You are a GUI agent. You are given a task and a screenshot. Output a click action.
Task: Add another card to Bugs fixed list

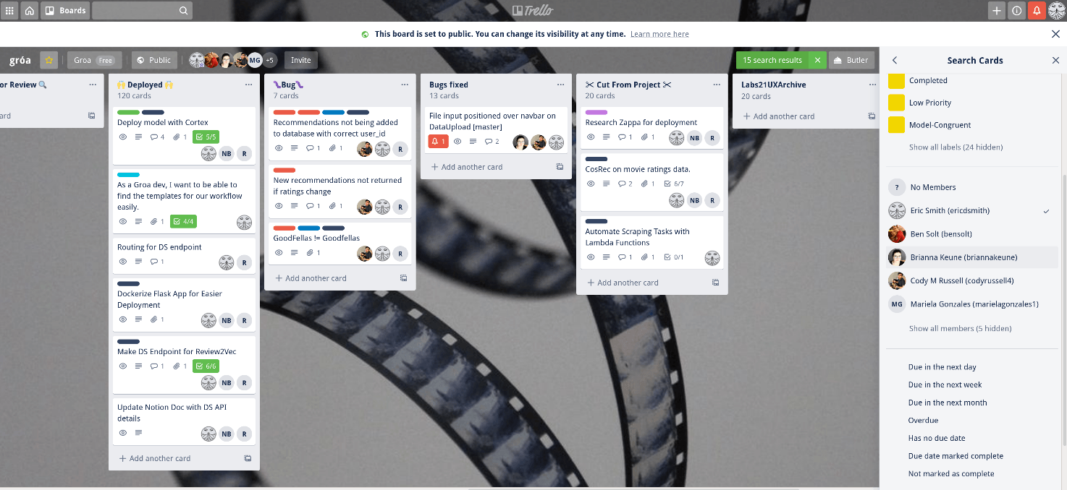tap(467, 167)
